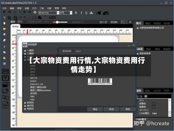The width and height of the screenshot is (174, 131).
Task: Select the barcode tool in left toolbox
Action: coord(5,72)
